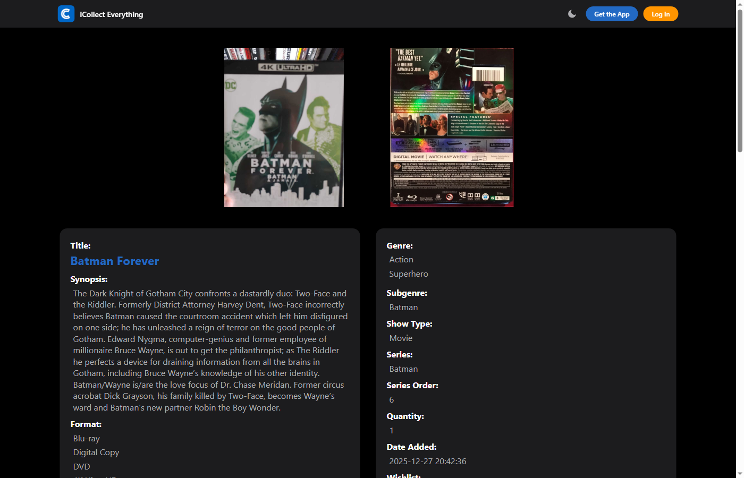Open the Batman series entry
This screenshot has width=744, height=478.
[403, 369]
